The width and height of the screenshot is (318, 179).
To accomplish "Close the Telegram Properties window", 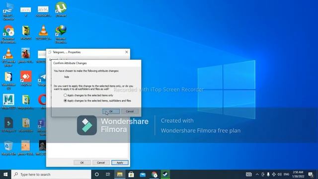I will tap(127, 52).
